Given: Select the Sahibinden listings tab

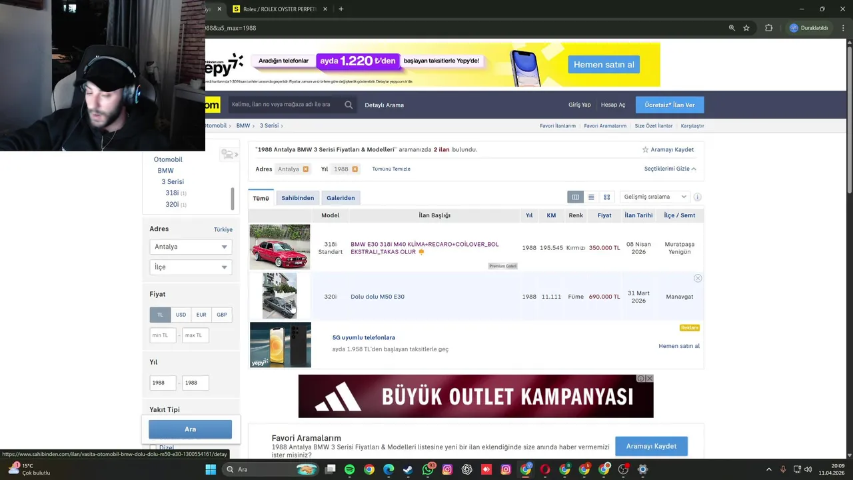Looking at the screenshot, I should (x=297, y=198).
